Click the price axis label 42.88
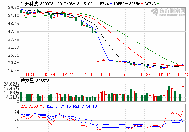 click(x=13, y=31)
